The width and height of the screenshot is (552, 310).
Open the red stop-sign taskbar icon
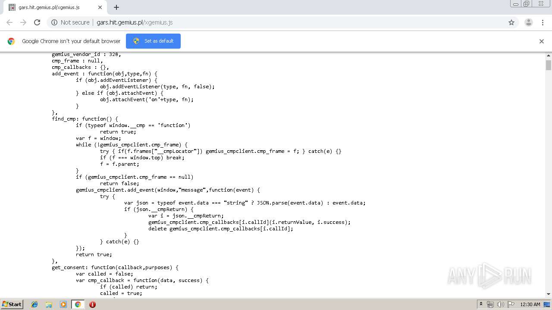pos(92,304)
